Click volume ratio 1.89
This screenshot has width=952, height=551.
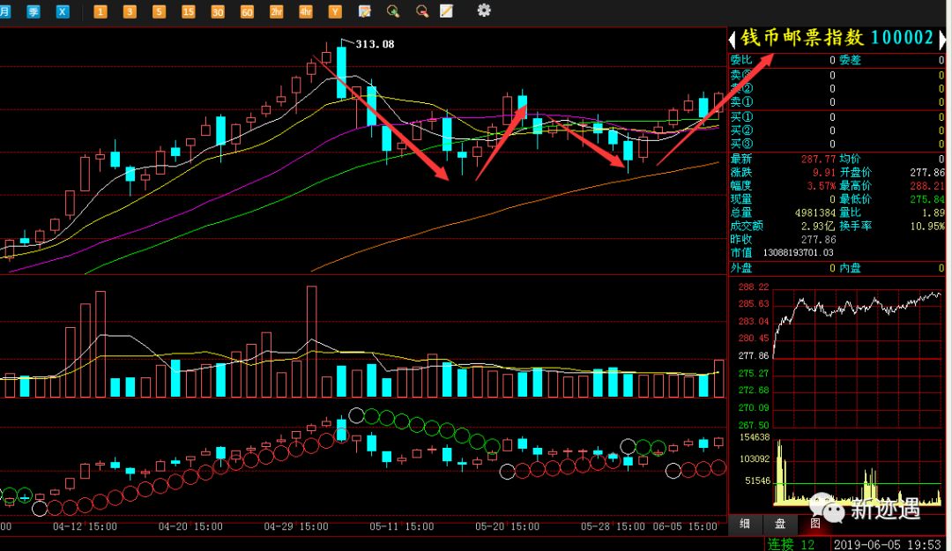(x=933, y=212)
